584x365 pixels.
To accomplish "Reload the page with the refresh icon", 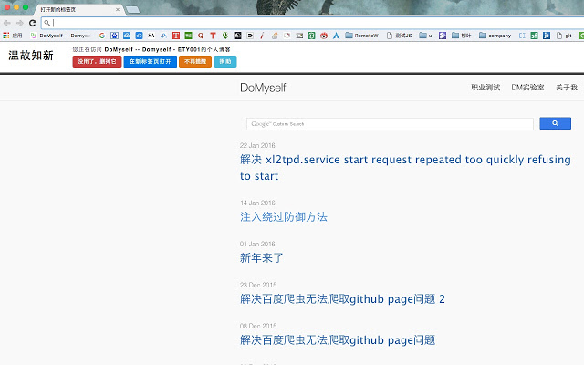I will pyautogui.click(x=33, y=23).
